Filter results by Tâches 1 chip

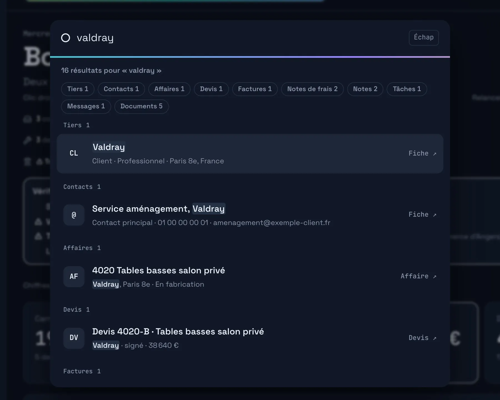pyautogui.click(x=407, y=89)
